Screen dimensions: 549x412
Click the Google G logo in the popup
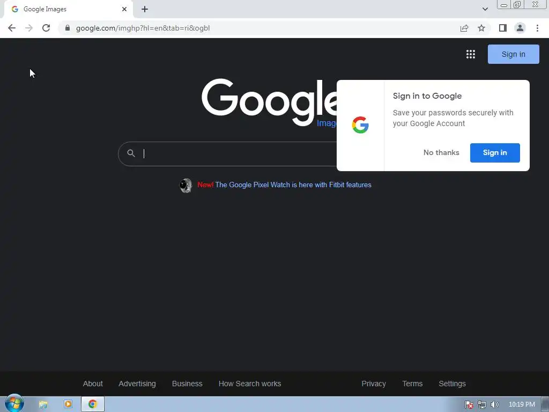pos(360,125)
